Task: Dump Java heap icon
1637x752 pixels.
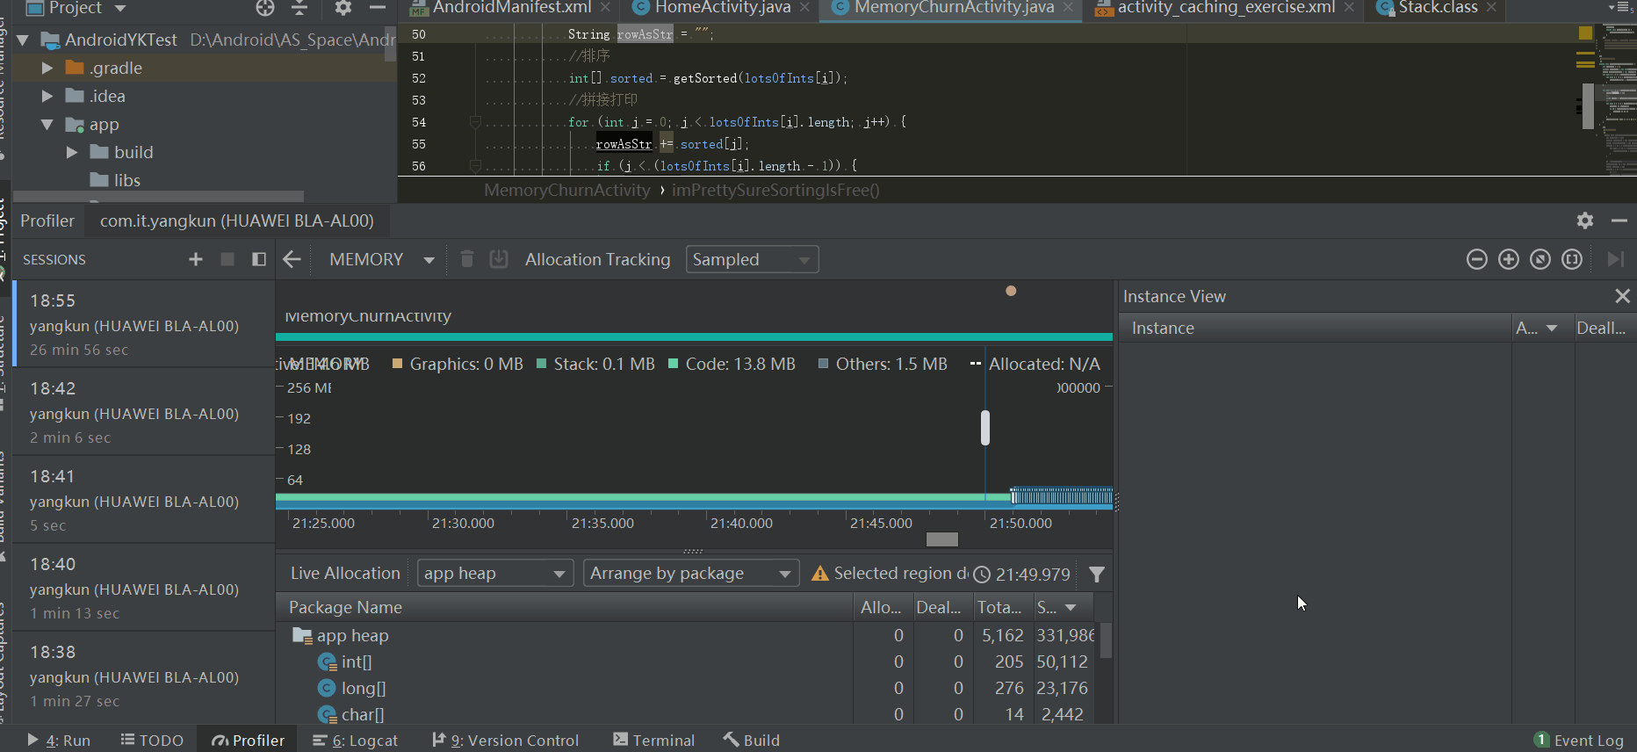Action: pos(499,259)
